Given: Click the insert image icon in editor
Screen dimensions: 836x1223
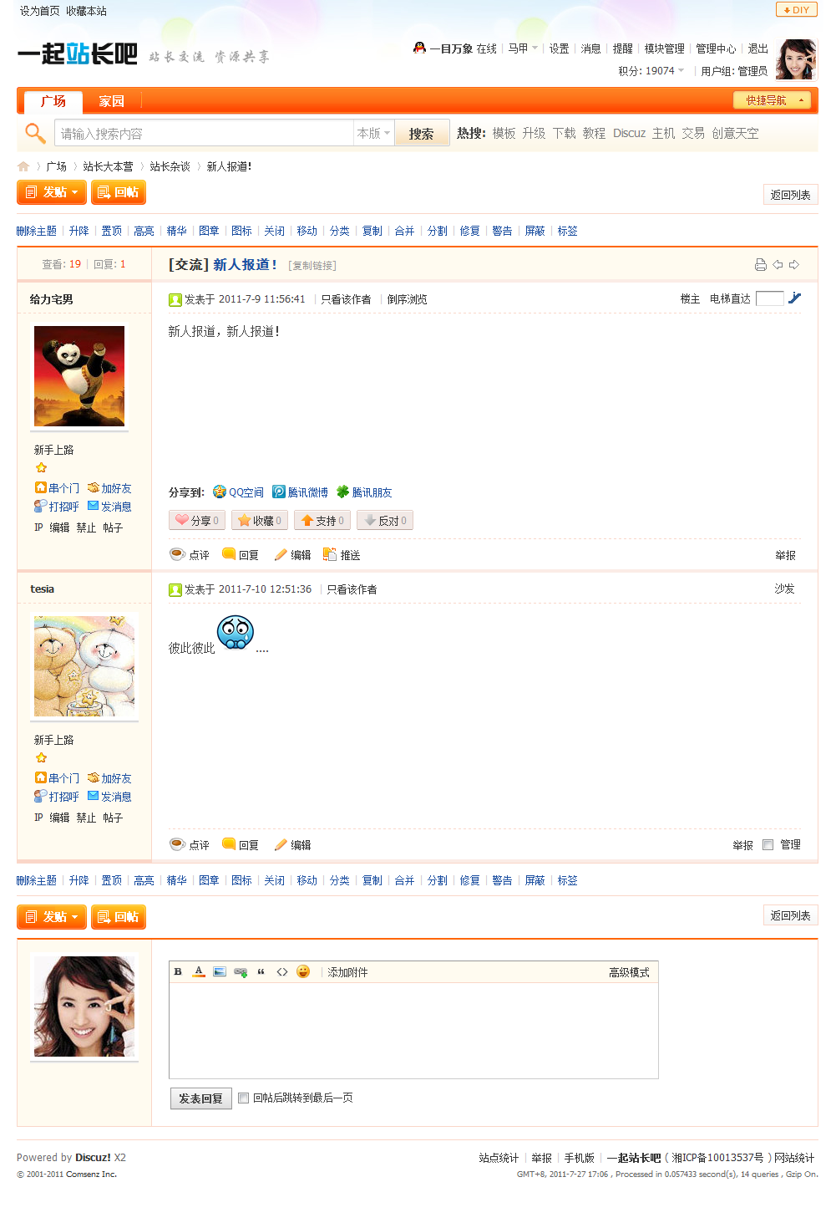Looking at the screenshot, I should [220, 971].
